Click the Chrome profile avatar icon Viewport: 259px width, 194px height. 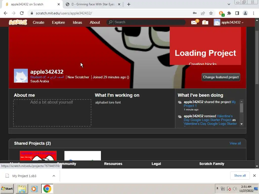(x=245, y=13)
